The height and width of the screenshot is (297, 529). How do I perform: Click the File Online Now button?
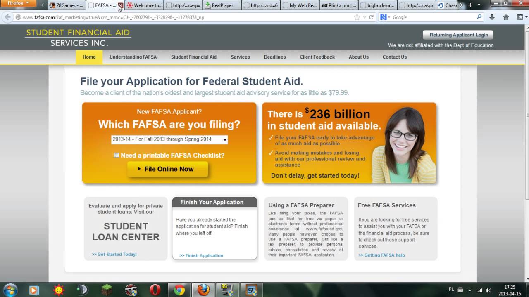point(168,169)
